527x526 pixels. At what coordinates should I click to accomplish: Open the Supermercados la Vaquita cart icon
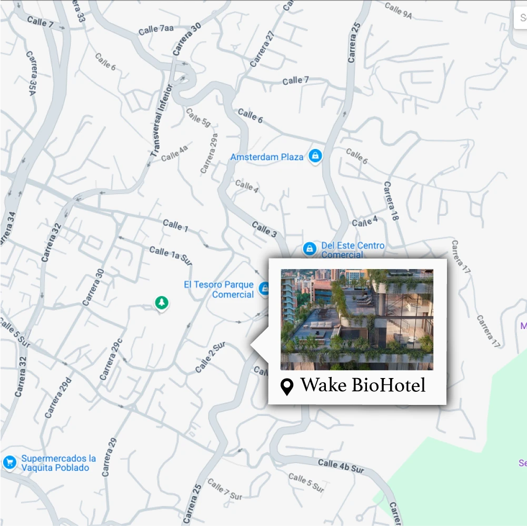(x=10, y=462)
